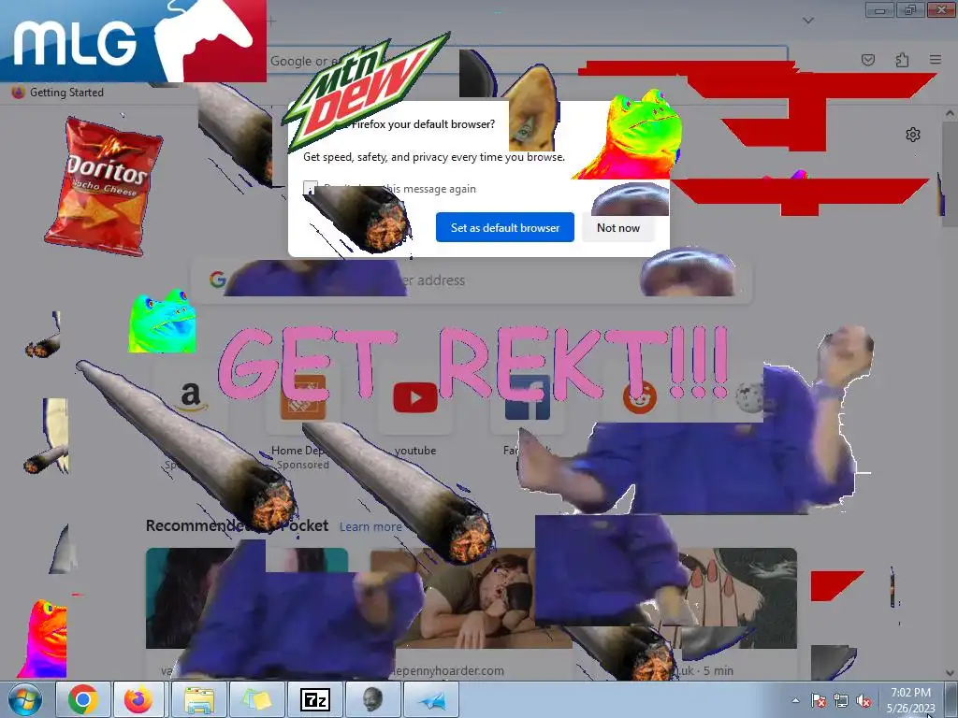The height and width of the screenshot is (718, 958).
Task: Open the Firefox application menu (hamburger icon)
Action: (x=936, y=59)
